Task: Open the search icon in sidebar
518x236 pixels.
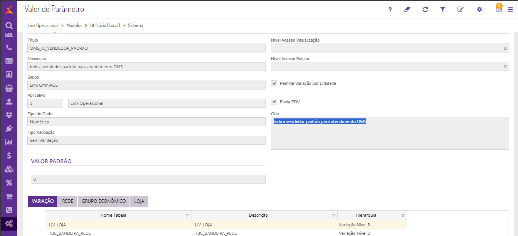Action: tap(9, 26)
